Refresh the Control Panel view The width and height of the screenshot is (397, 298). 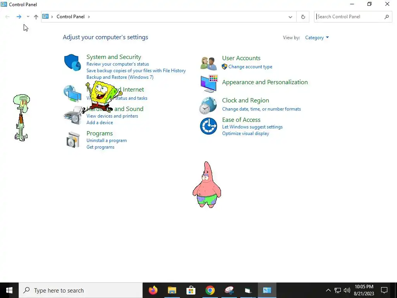coord(303,17)
